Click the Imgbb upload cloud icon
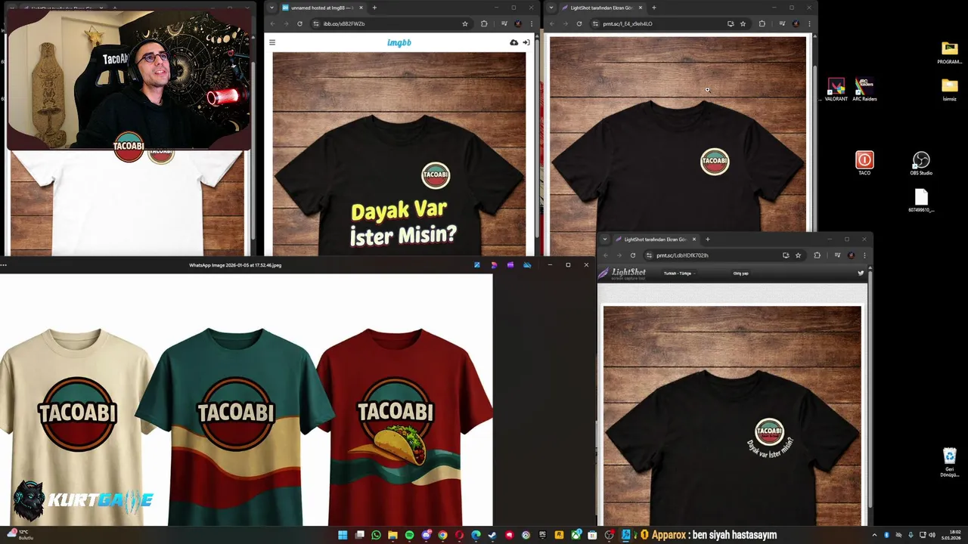 [514, 42]
